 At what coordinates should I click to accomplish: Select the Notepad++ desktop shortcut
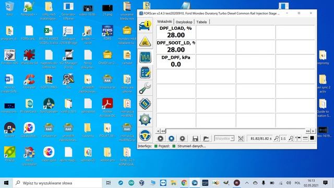point(29,8)
